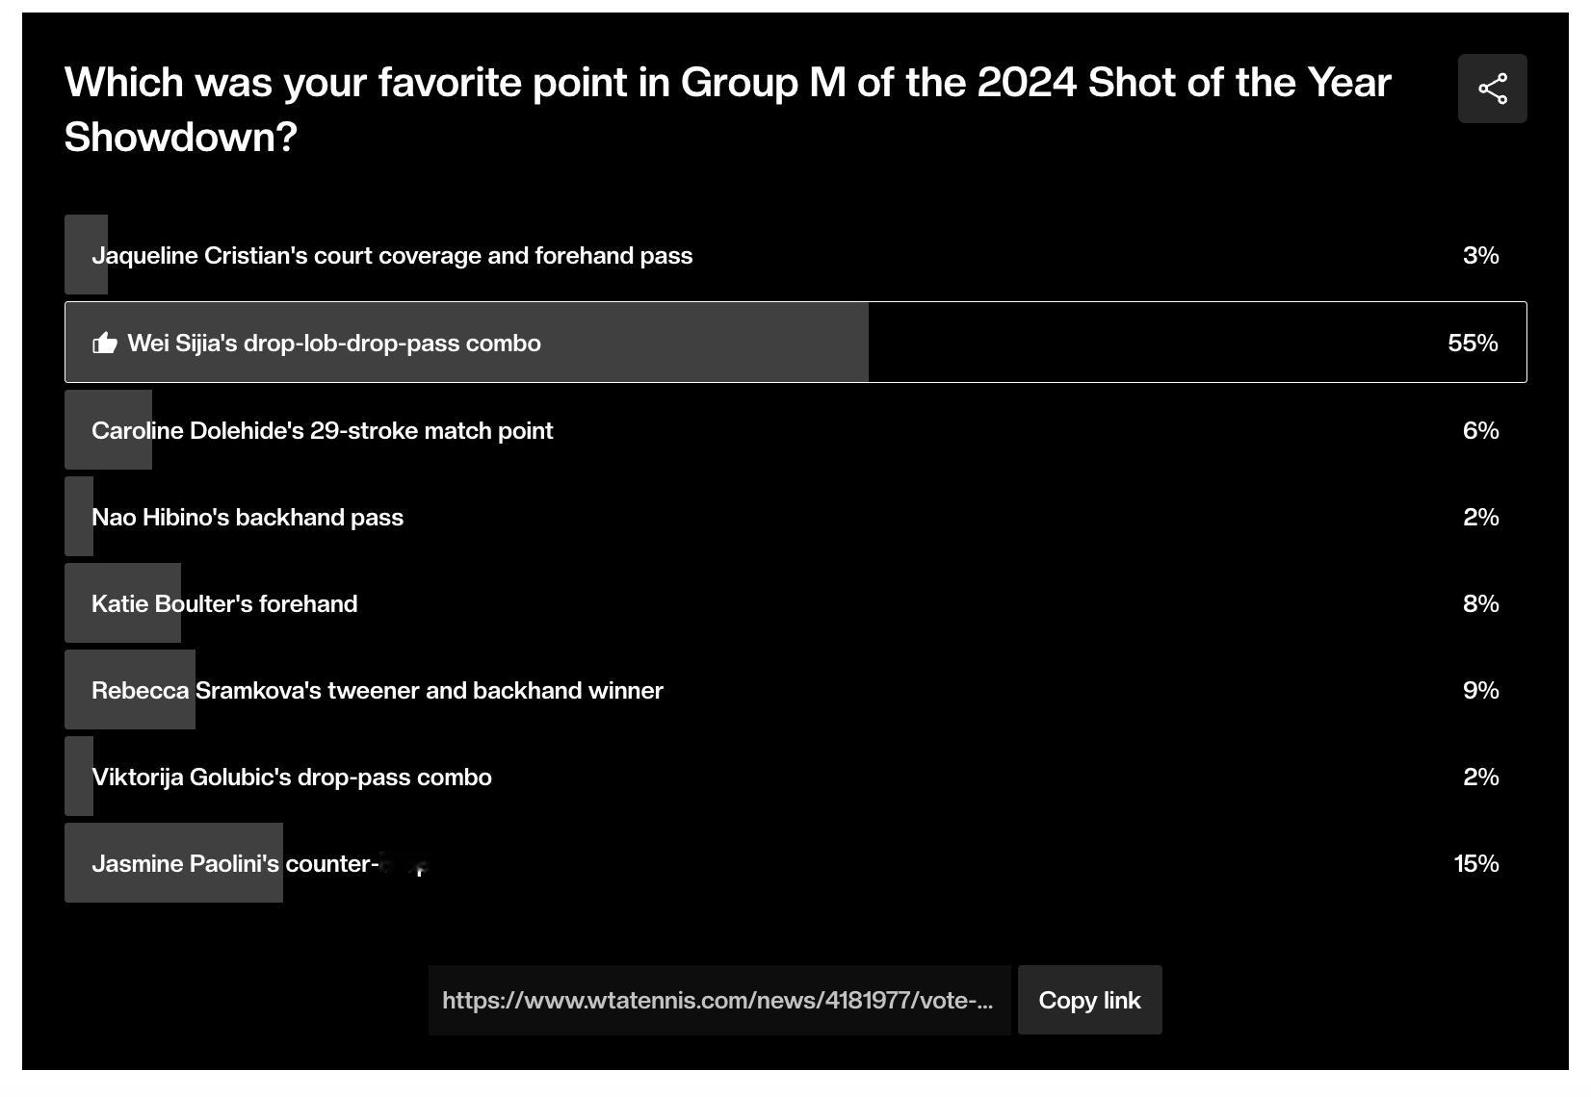Click the 8% label for Boulter
This screenshot has width=1591, height=1097.
coord(1480,603)
